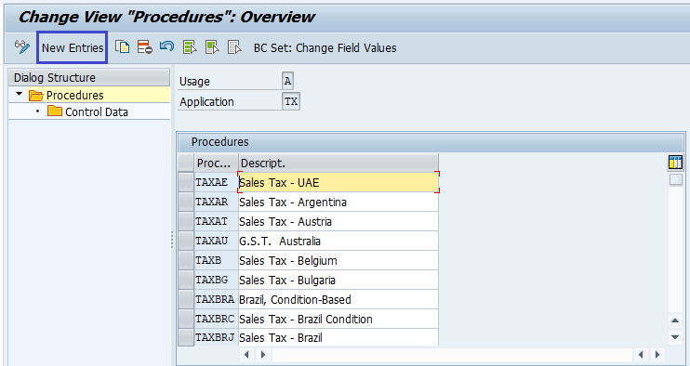
Task: Click the TAXBG procedure cell
Action: (216, 280)
